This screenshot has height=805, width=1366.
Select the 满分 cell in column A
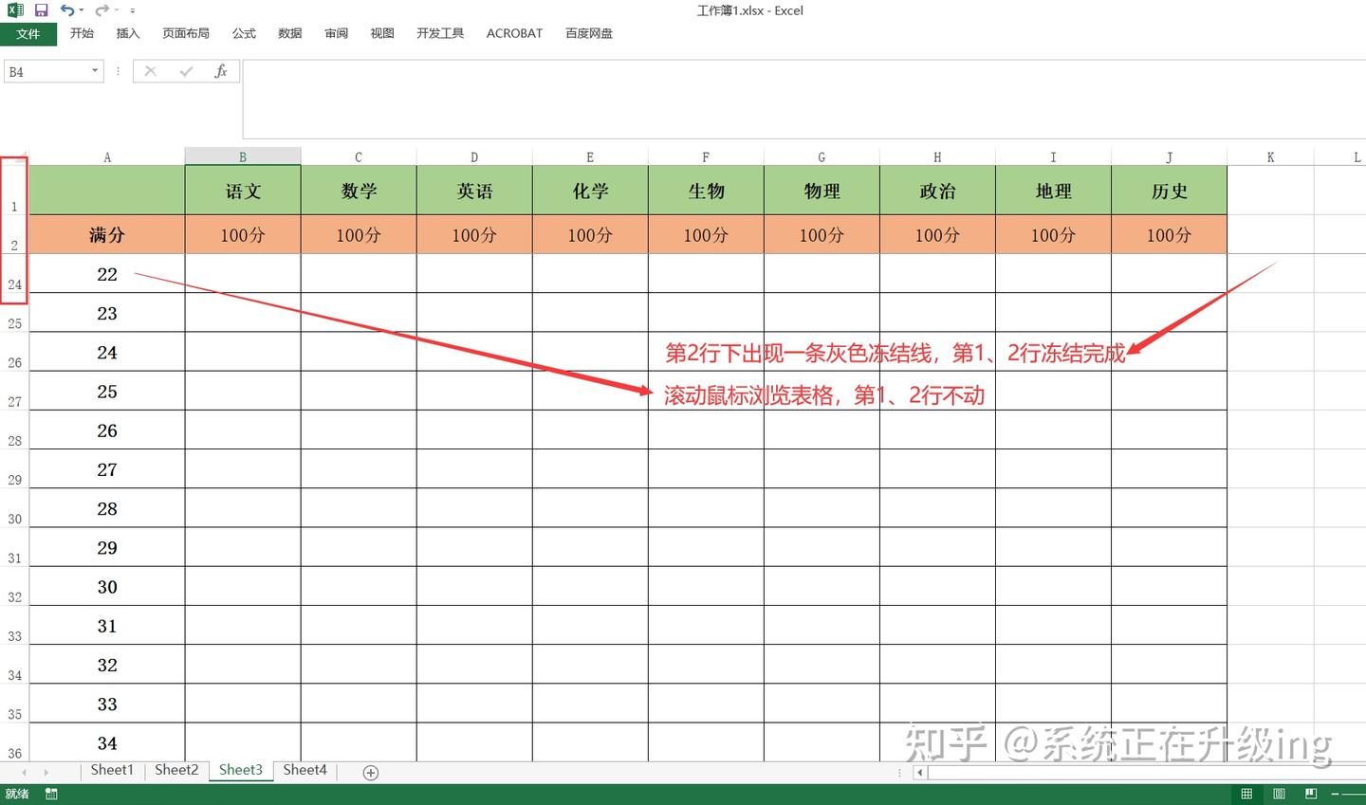(107, 234)
